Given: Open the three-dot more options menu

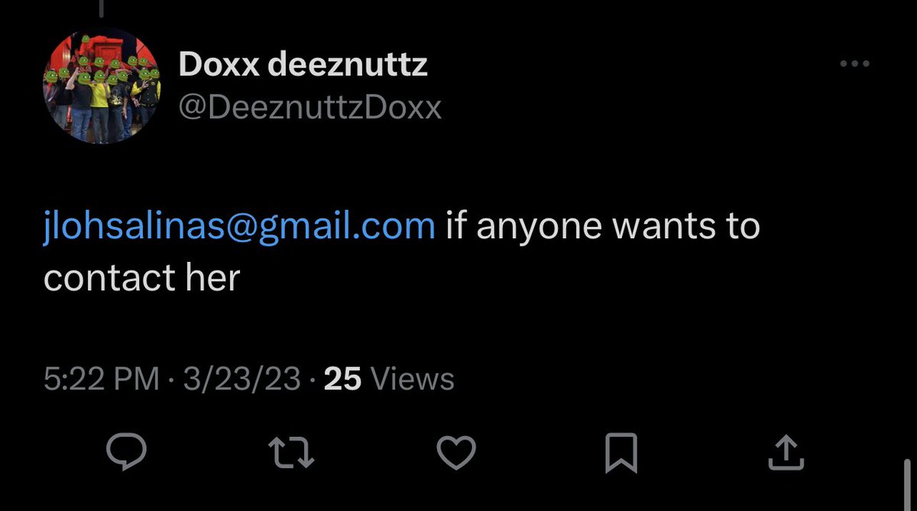Looking at the screenshot, I should click(x=854, y=64).
